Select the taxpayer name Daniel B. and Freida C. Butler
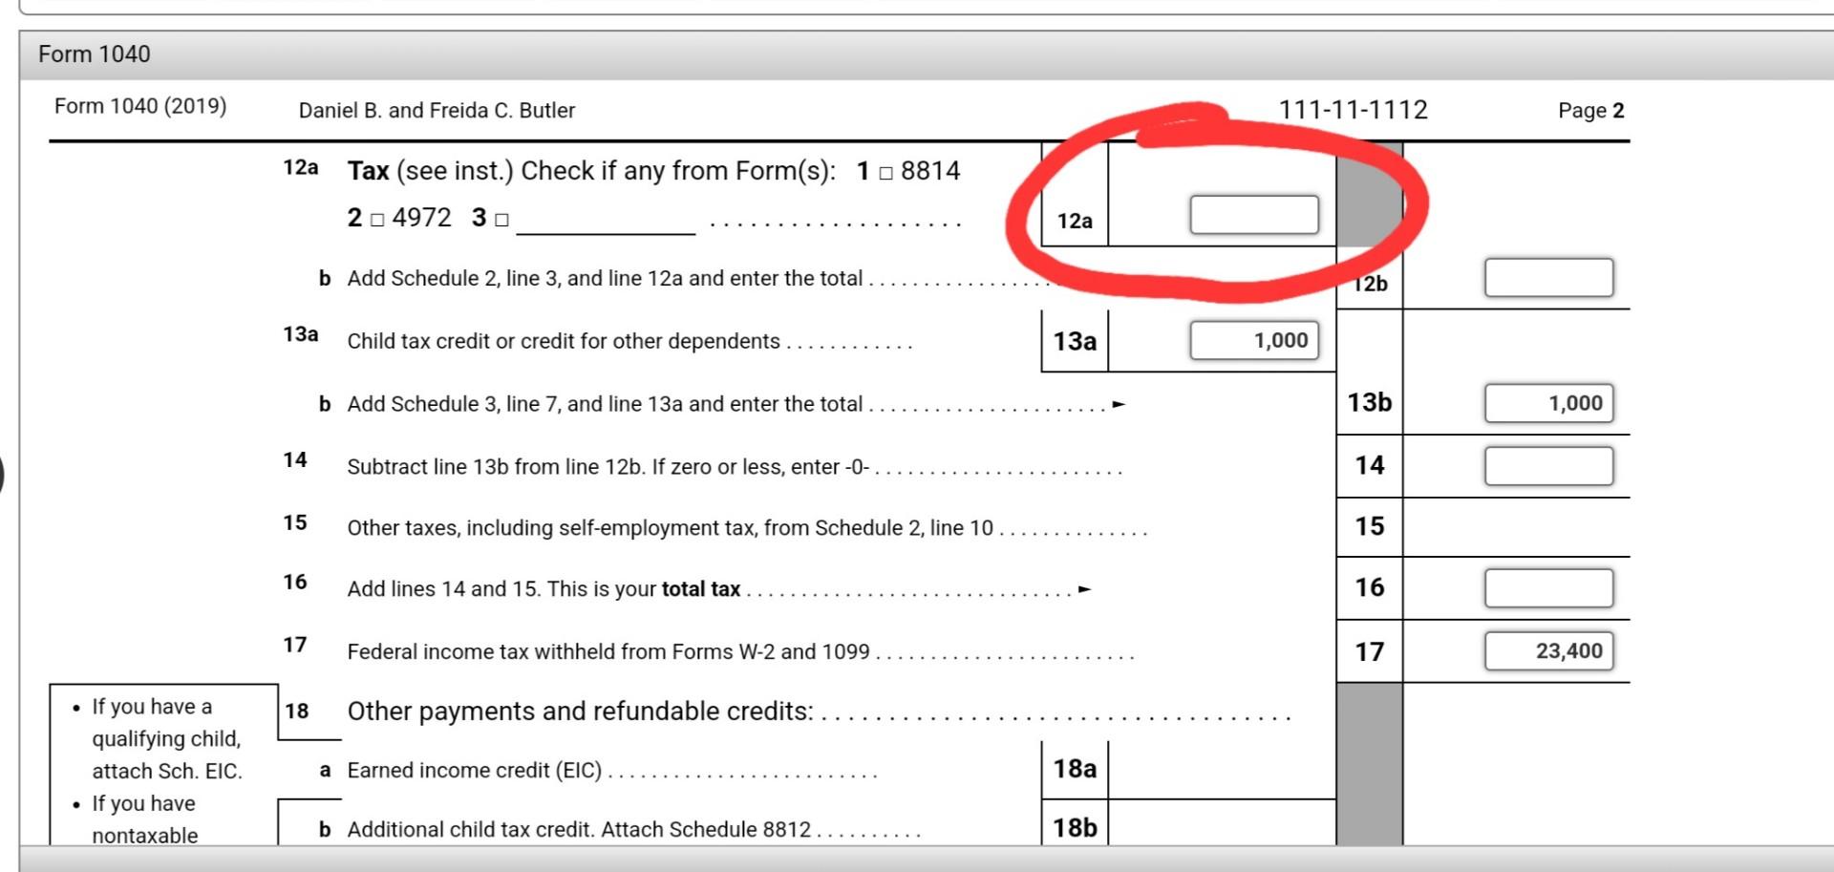This screenshot has height=872, width=1834. [x=436, y=110]
